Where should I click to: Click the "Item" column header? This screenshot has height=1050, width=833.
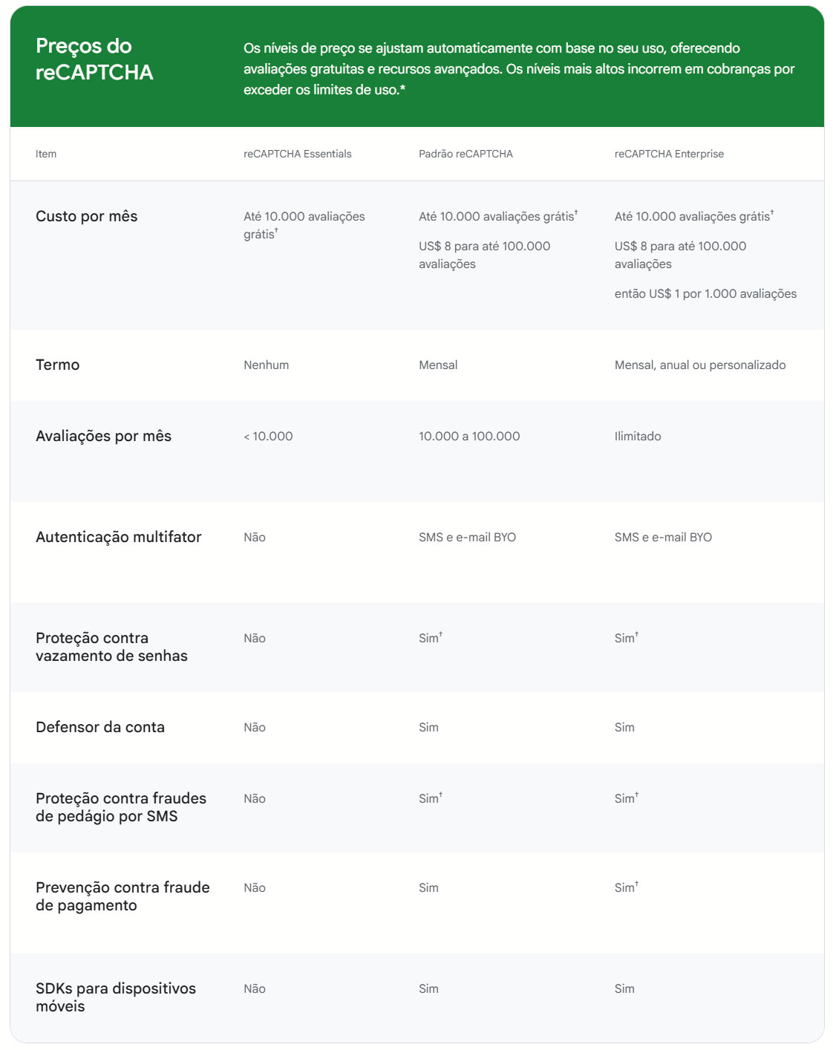[x=46, y=154]
